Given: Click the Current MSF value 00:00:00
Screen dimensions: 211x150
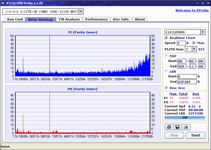Looking at the screenshot, I should click(x=196, y=110).
